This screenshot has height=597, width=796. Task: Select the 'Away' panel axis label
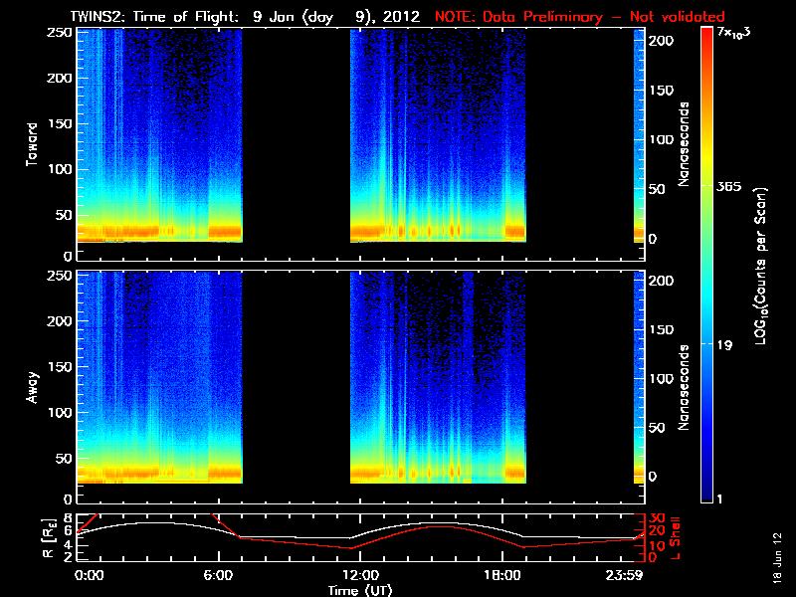32,385
